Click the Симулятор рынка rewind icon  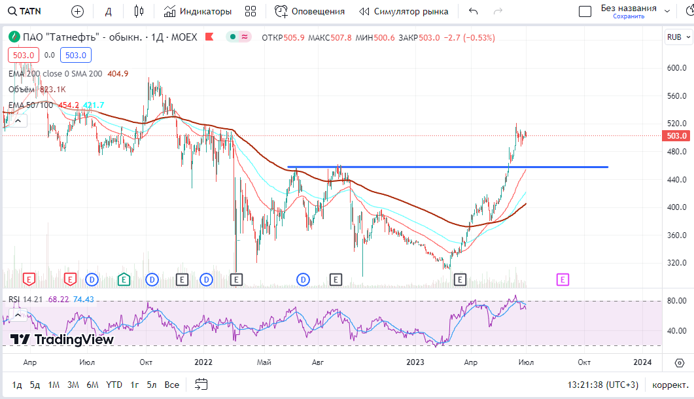[362, 11]
